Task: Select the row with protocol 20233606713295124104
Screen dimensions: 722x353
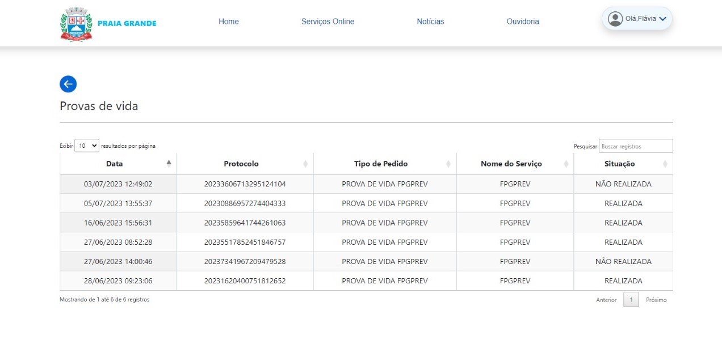Action: (x=245, y=184)
